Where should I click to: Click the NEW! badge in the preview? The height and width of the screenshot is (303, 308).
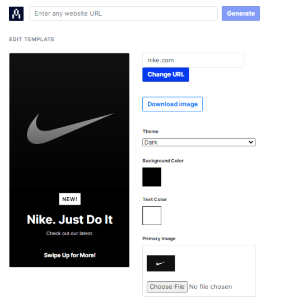click(x=70, y=199)
